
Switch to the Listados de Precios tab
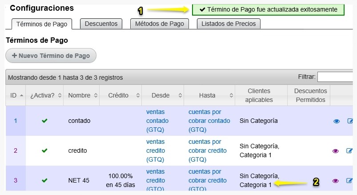click(229, 24)
